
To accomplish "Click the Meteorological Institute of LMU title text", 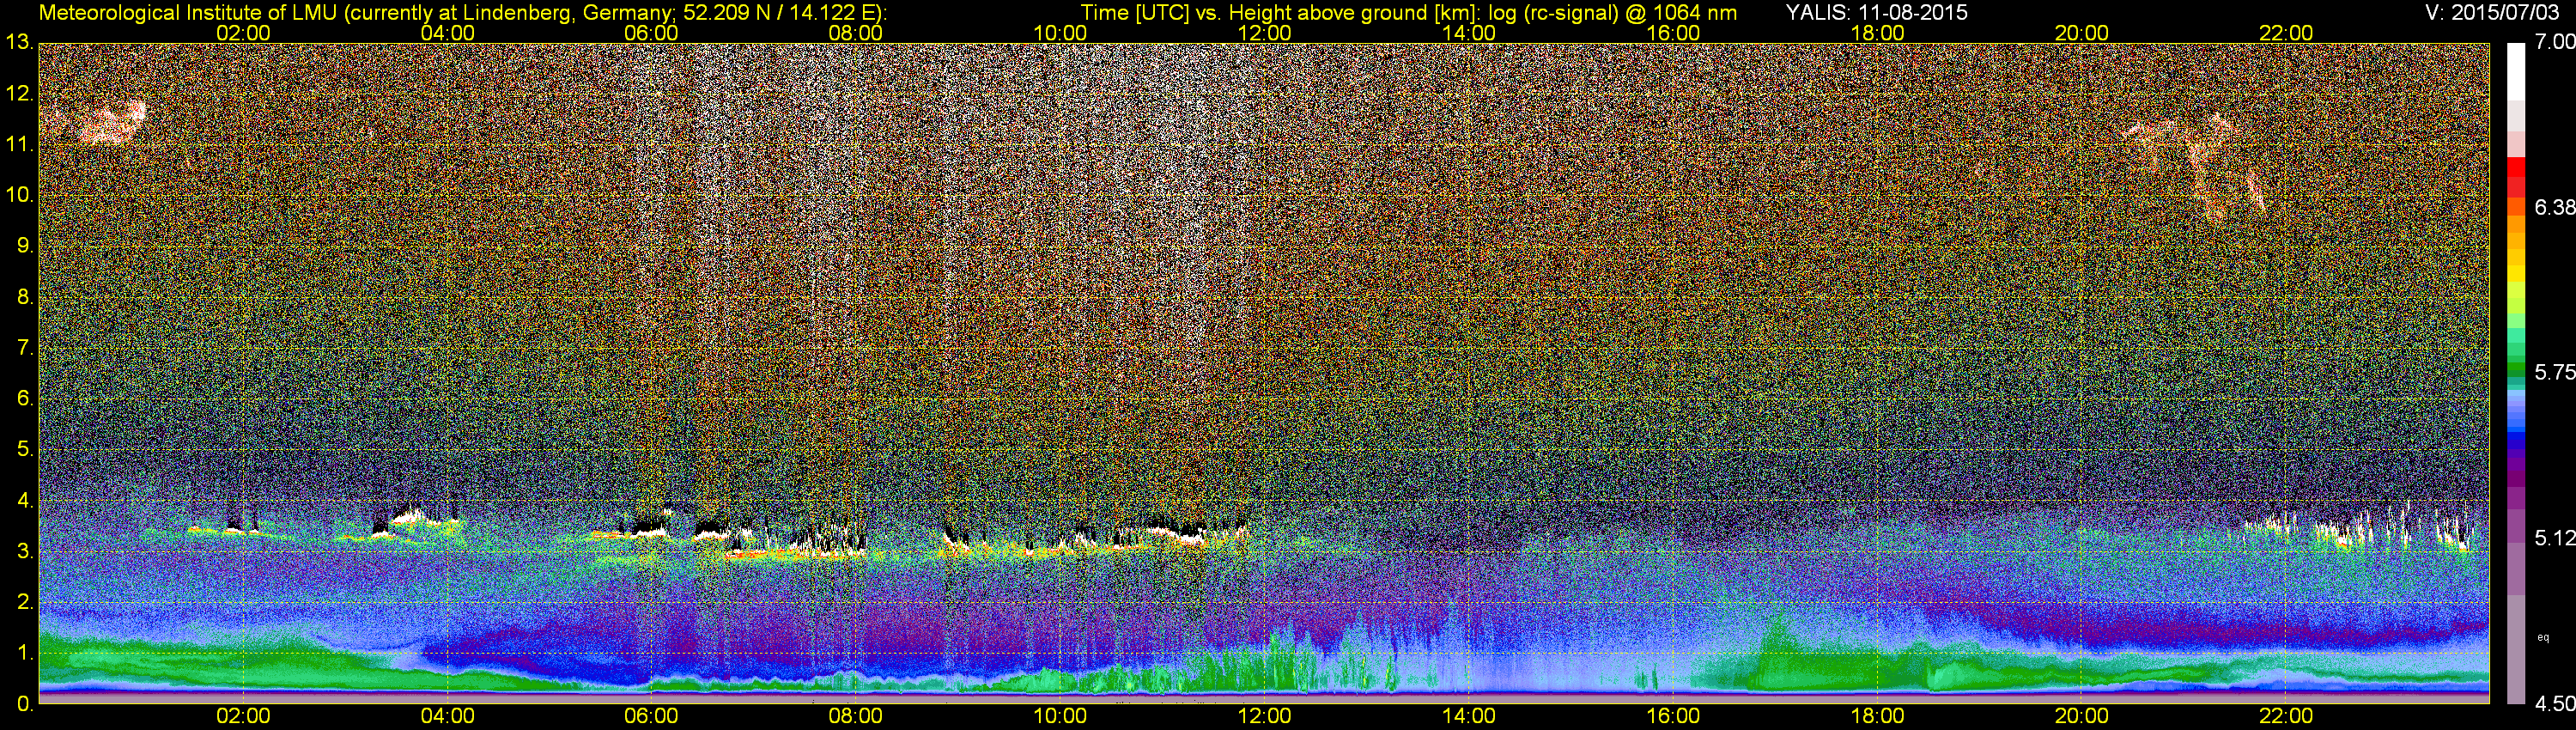I will [462, 12].
